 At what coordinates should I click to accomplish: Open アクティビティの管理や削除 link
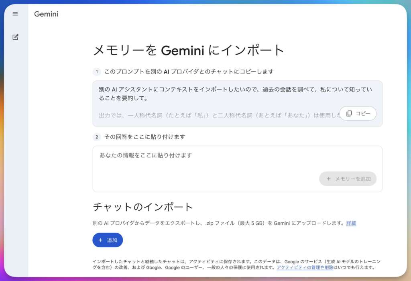click(x=305, y=267)
